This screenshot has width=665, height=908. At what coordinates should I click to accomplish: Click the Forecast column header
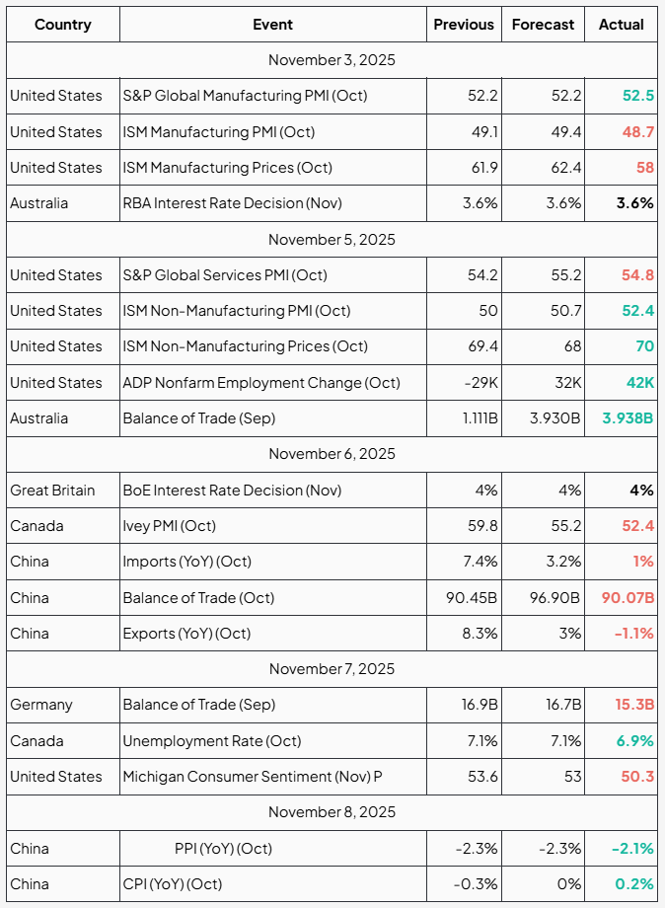click(x=543, y=25)
